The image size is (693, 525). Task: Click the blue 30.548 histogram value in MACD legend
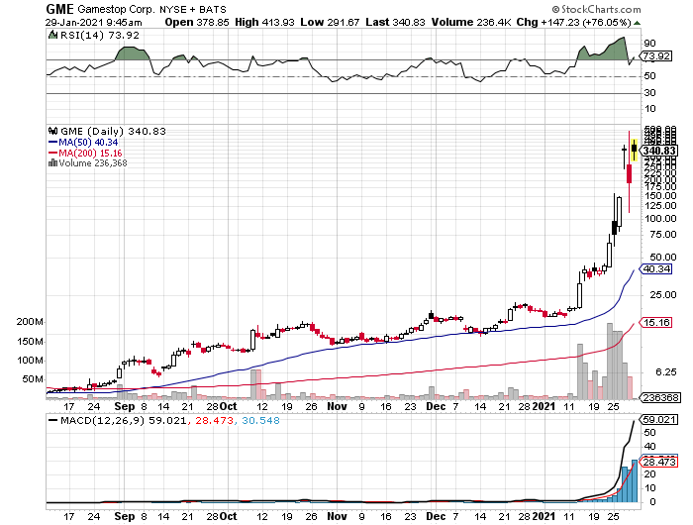[260, 421]
